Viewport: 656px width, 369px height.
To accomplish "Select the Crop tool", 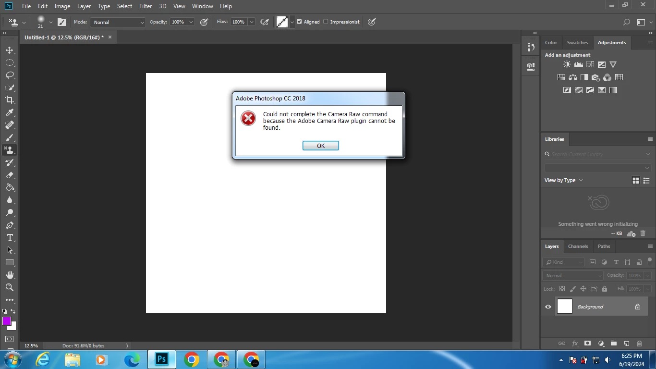I will coord(10,100).
